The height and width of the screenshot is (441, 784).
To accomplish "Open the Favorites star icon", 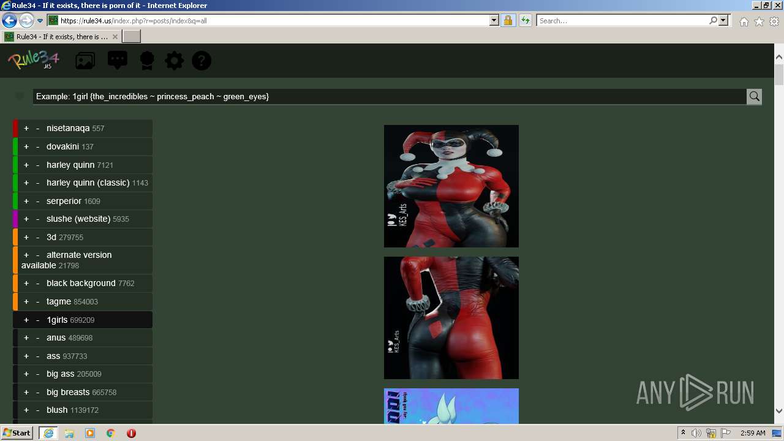I will coord(759,21).
